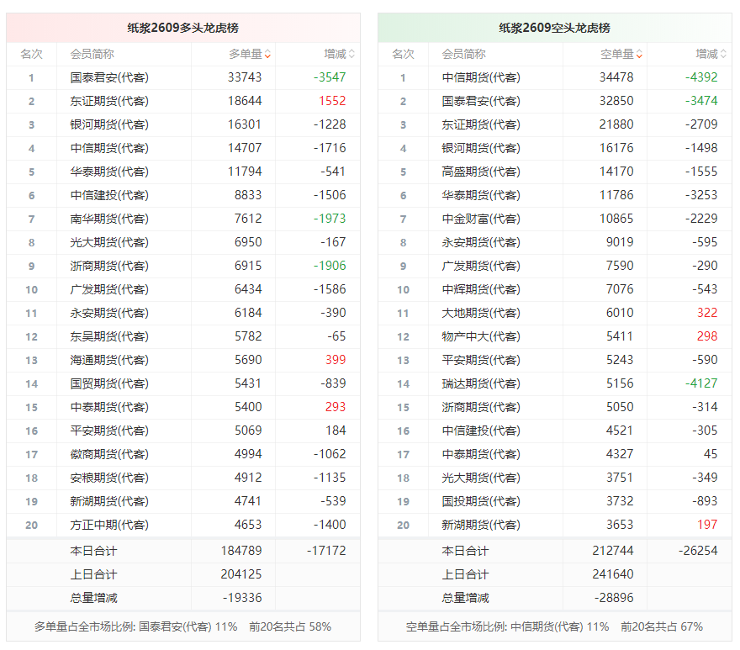740x650 pixels.
Task: Click 本日合计 total 212744 in short table
Action: pos(613,551)
